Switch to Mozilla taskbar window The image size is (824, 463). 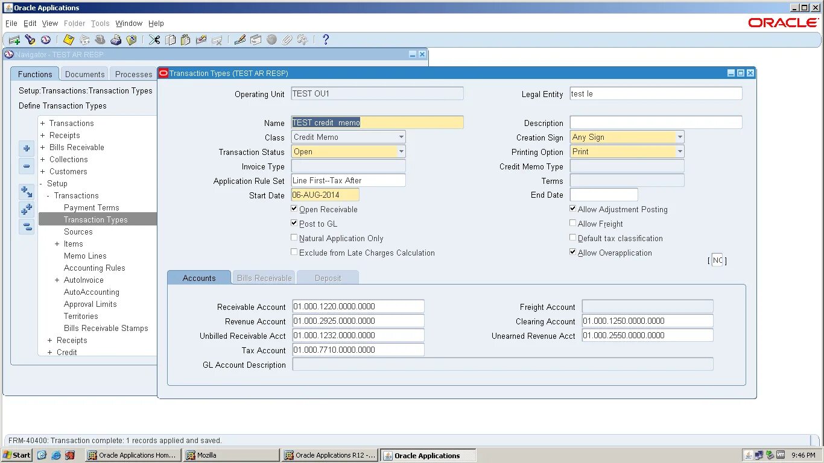pos(232,455)
